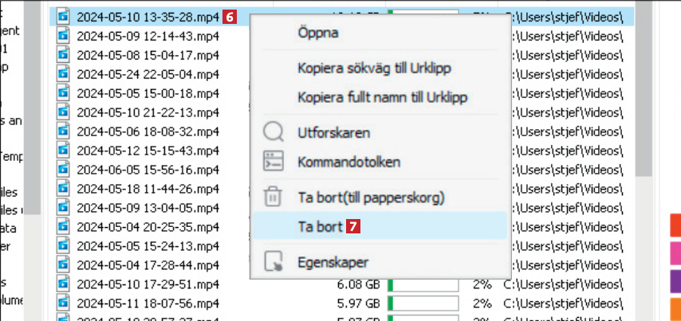Click the purple color block at right edge
This screenshot has width=681, height=321.
coord(675,281)
